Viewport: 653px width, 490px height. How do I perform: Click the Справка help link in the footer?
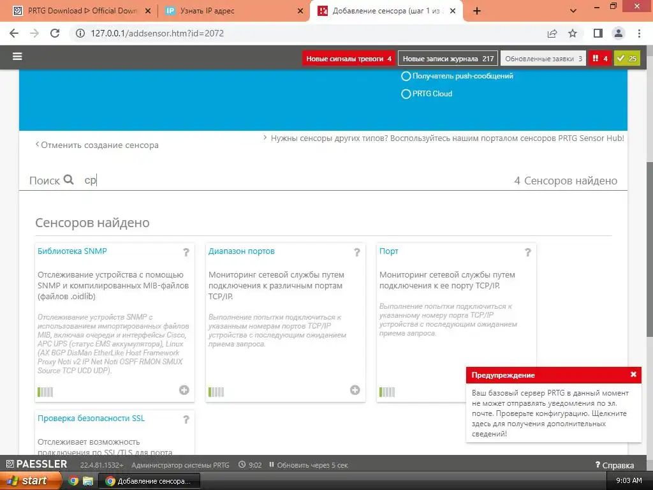615,465
